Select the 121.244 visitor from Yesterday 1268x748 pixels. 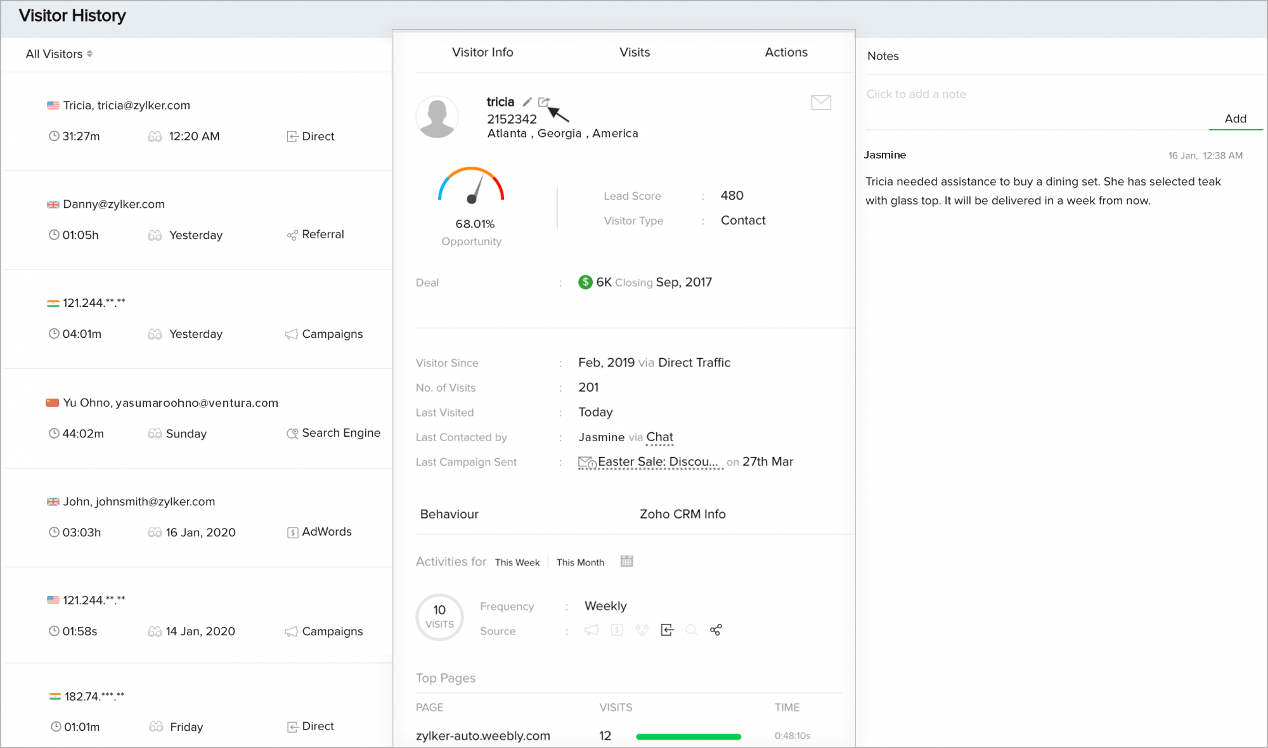pos(197,319)
